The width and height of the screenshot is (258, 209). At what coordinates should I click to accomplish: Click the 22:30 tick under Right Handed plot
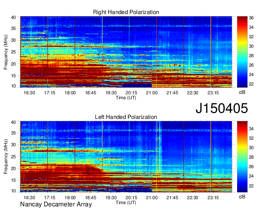point(192,93)
